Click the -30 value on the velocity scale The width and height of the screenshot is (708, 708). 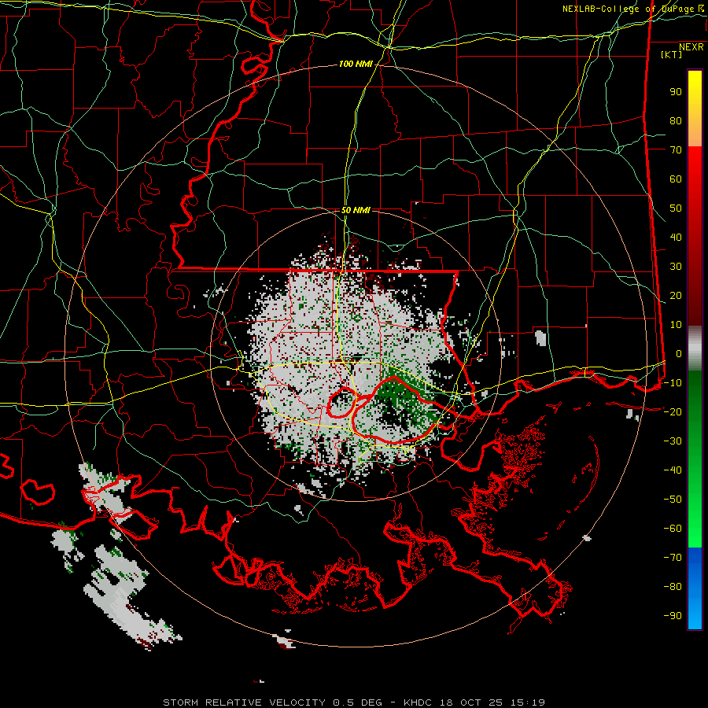pos(673,441)
